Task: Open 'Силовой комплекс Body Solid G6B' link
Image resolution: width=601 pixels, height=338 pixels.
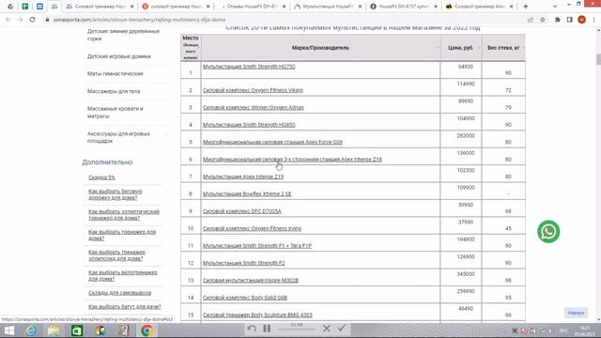Action: click(245, 298)
